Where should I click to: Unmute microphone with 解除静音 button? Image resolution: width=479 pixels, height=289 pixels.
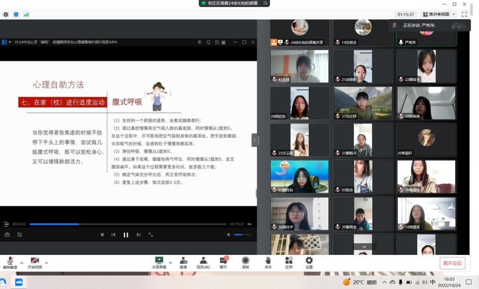[10, 261]
